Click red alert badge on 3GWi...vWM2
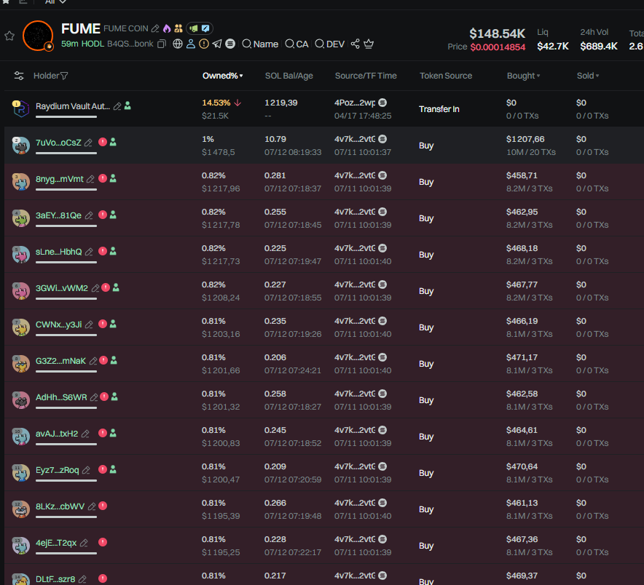 [106, 287]
